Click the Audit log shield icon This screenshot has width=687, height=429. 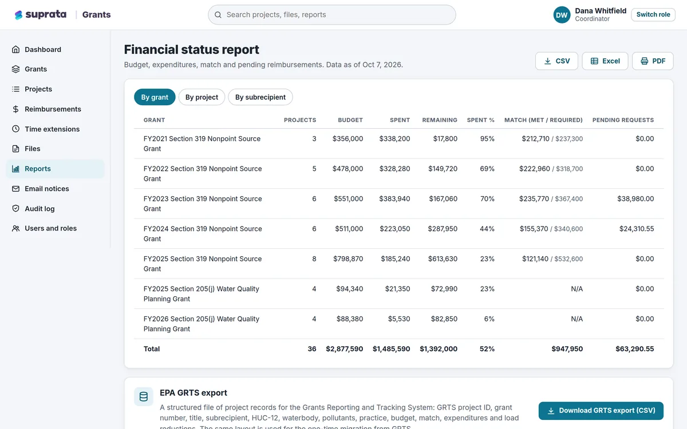tap(16, 209)
